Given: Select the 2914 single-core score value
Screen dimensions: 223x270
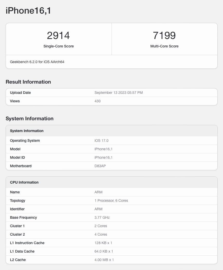Looking at the screenshot, I should (58, 35).
